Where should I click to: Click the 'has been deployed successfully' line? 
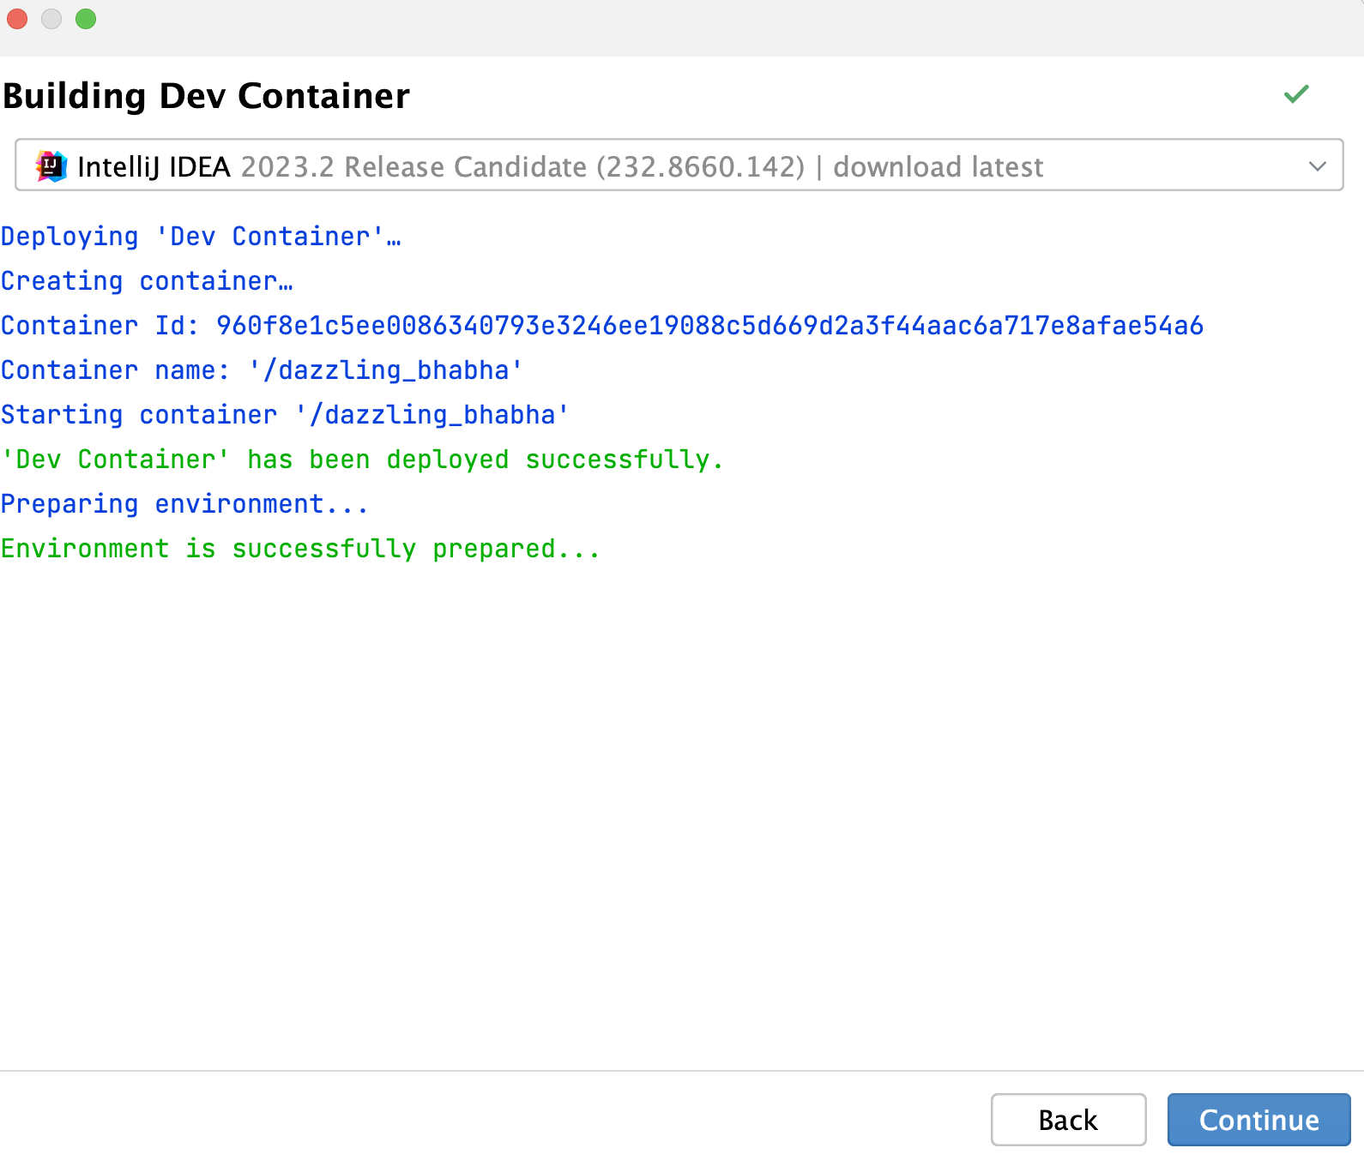coord(362,460)
